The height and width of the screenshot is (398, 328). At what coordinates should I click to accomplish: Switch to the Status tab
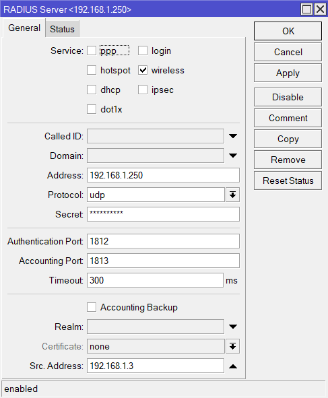[62, 29]
